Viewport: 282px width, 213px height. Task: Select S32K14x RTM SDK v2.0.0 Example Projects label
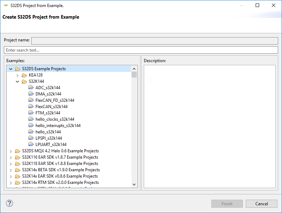(60, 182)
